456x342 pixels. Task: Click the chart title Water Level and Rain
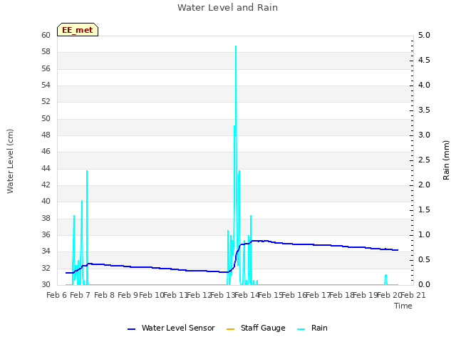(x=227, y=8)
